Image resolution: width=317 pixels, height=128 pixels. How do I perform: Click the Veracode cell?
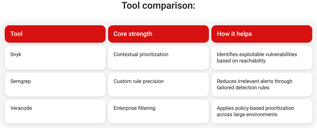(55, 111)
